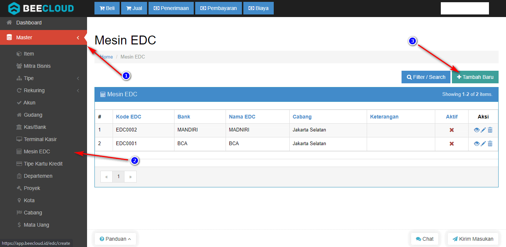Open Penerimaan from top bar
The image size is (506, 247).
point(171,8)
